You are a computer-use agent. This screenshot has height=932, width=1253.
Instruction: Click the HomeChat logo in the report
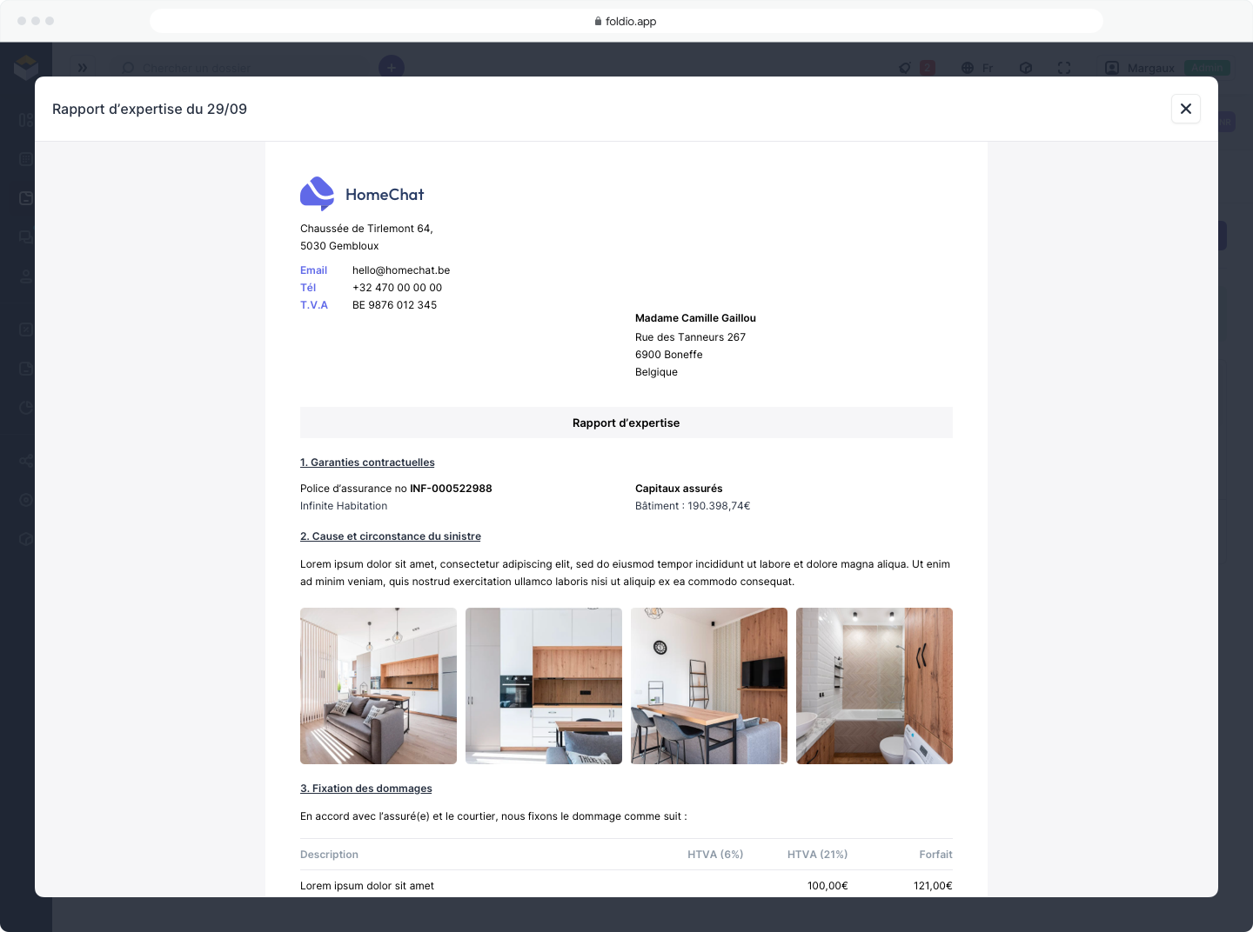(x=362, y=194)
